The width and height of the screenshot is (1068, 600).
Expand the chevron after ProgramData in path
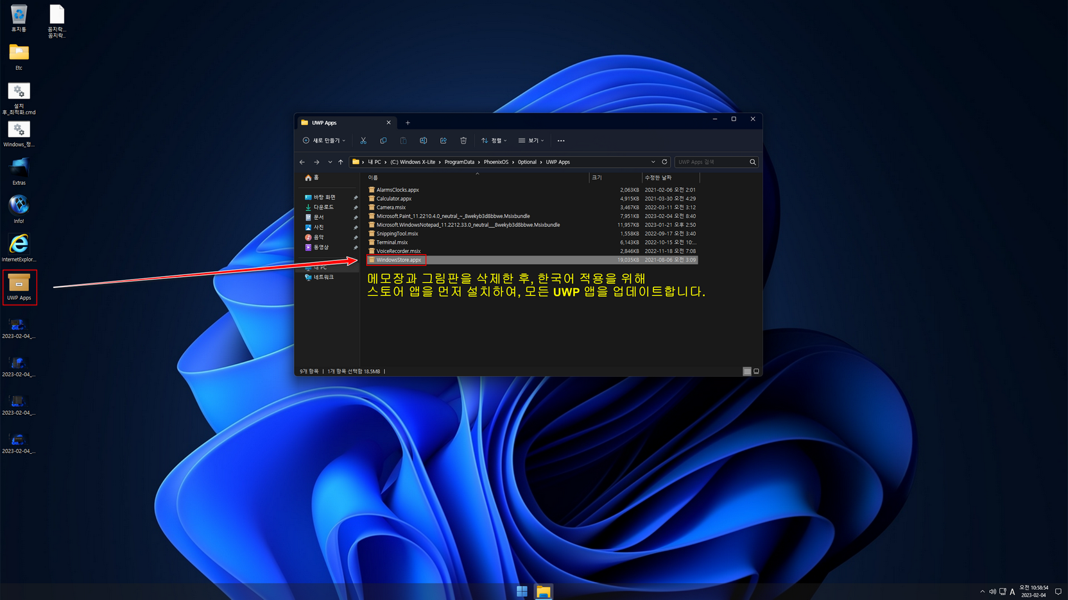click(479, 162)
